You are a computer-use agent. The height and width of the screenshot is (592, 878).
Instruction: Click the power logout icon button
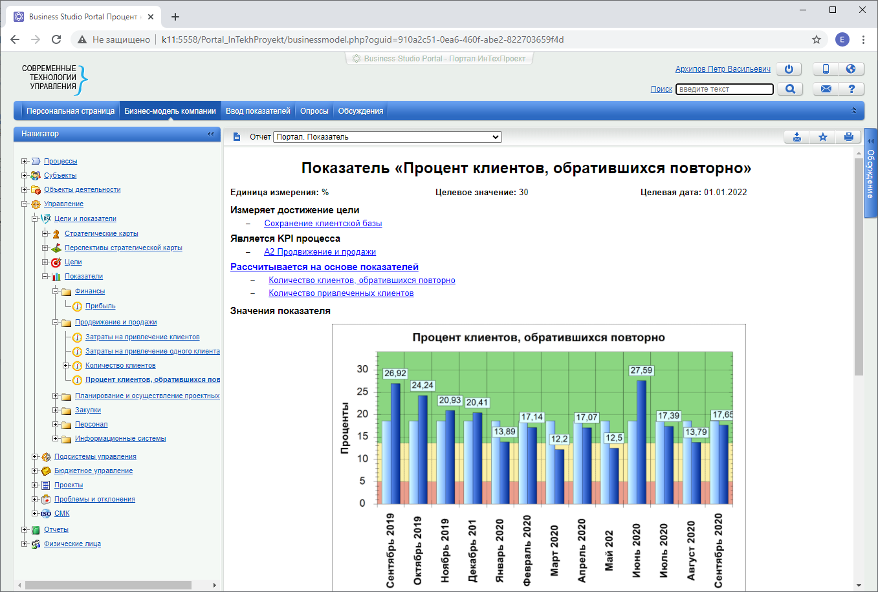click(789, 69)
